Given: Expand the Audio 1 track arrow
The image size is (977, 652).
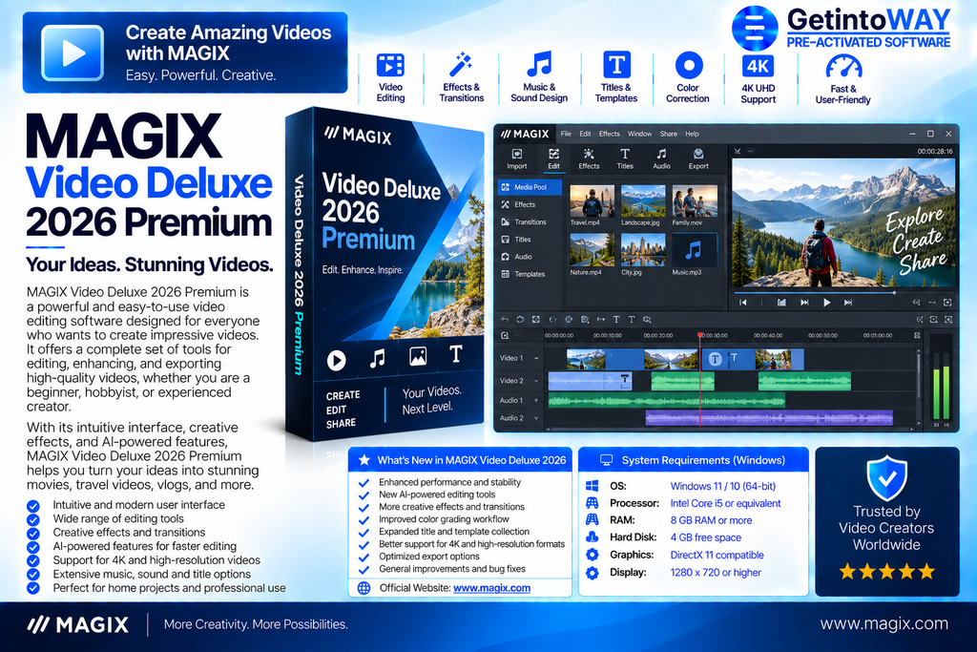Looking at the screenshot, I should 536,401.
